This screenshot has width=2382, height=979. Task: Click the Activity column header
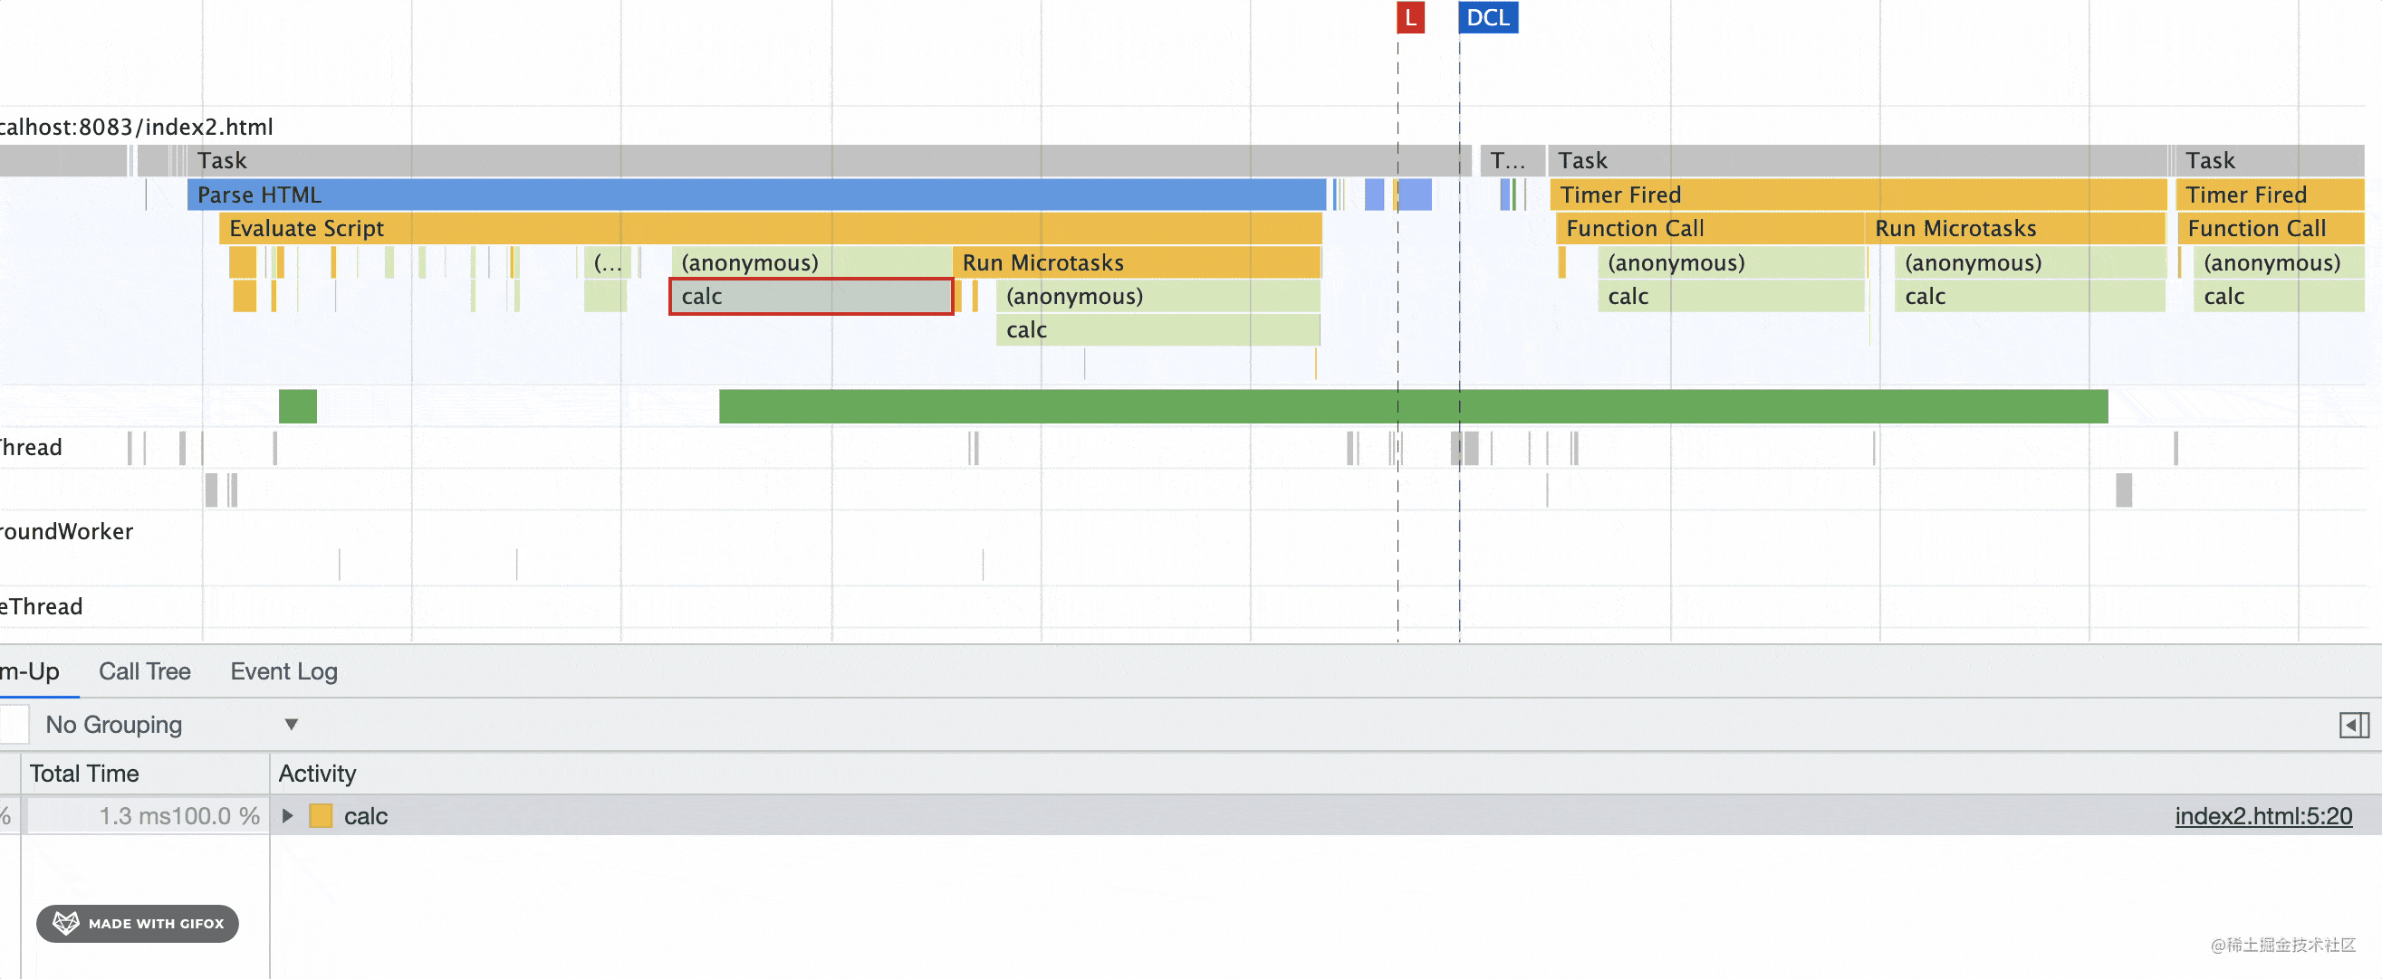(317, 773)
